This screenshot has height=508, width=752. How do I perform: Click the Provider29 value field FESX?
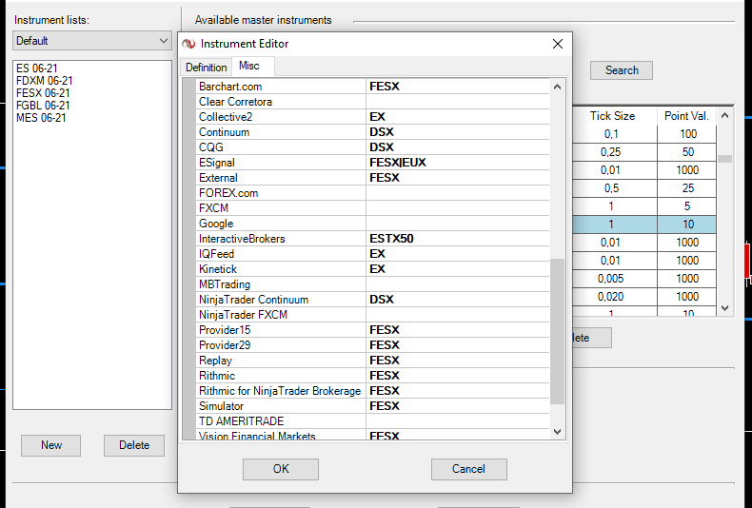coord(458,345)
